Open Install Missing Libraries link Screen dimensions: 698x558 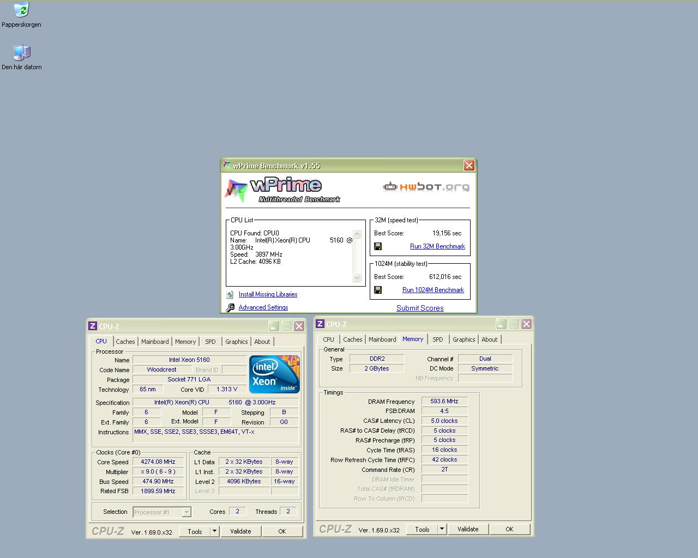point(268,294)
